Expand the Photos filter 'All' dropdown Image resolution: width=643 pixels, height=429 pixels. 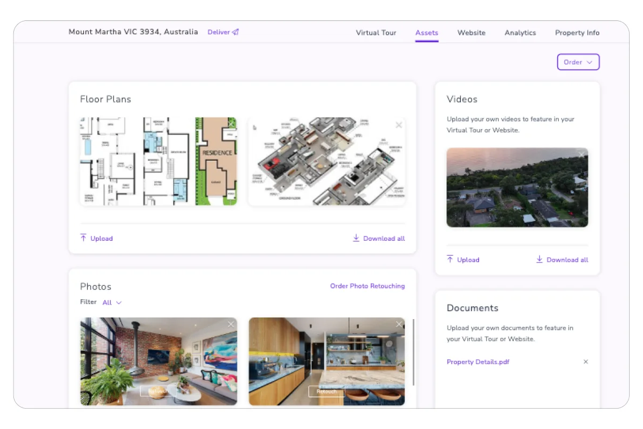click(112, 302)
